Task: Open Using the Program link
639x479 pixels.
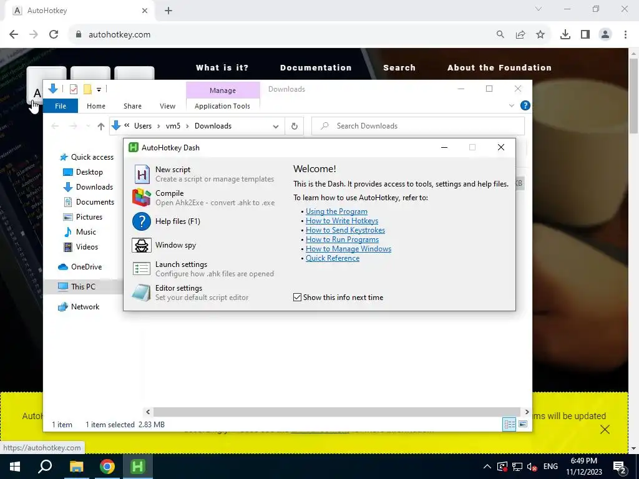Action: coord(336,211)
